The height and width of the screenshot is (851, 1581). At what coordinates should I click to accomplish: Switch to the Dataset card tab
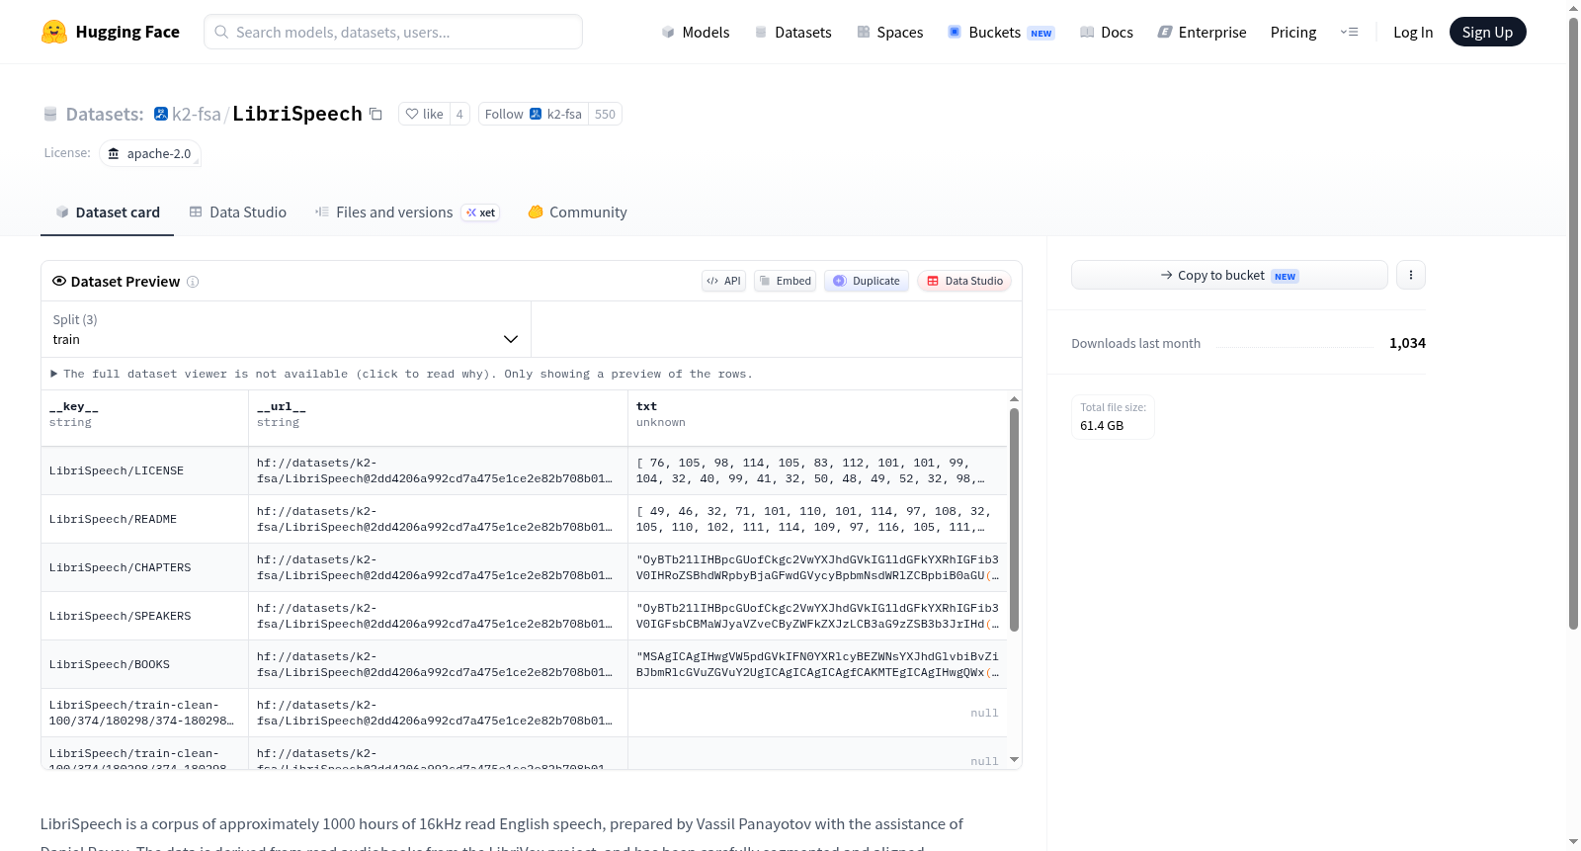[x=108, y=213]
